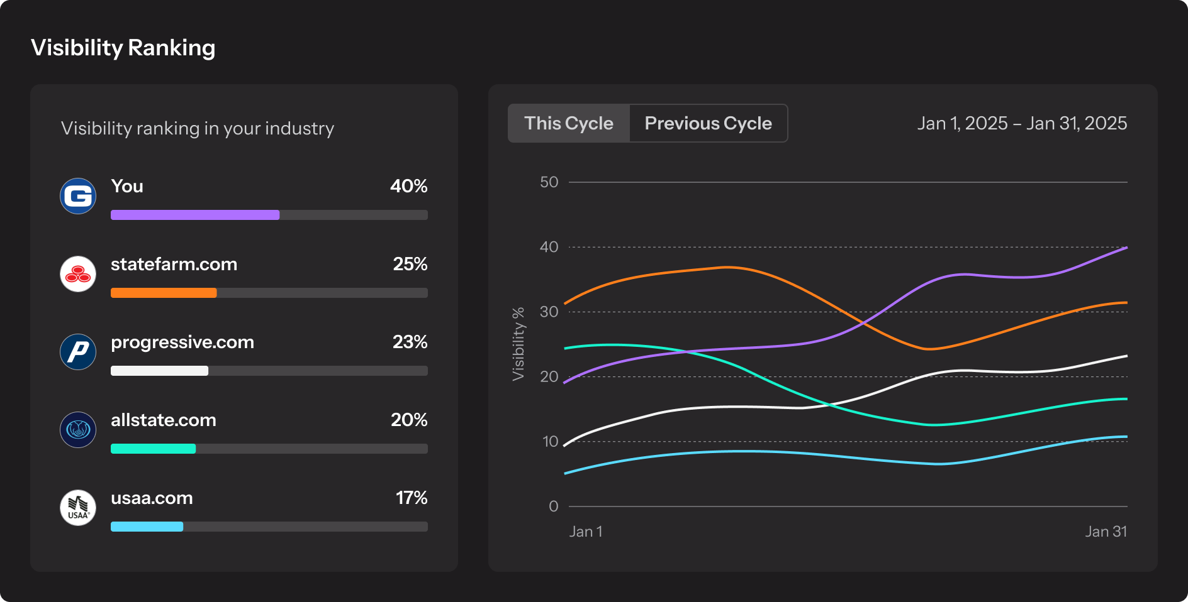Click the State Farm logo icon
Screen dimensions: 1188x602
pos(78,274)
